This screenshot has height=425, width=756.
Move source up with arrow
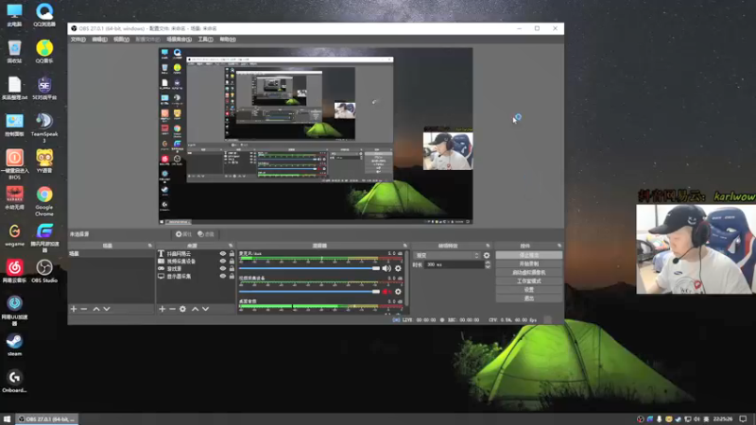195,309
